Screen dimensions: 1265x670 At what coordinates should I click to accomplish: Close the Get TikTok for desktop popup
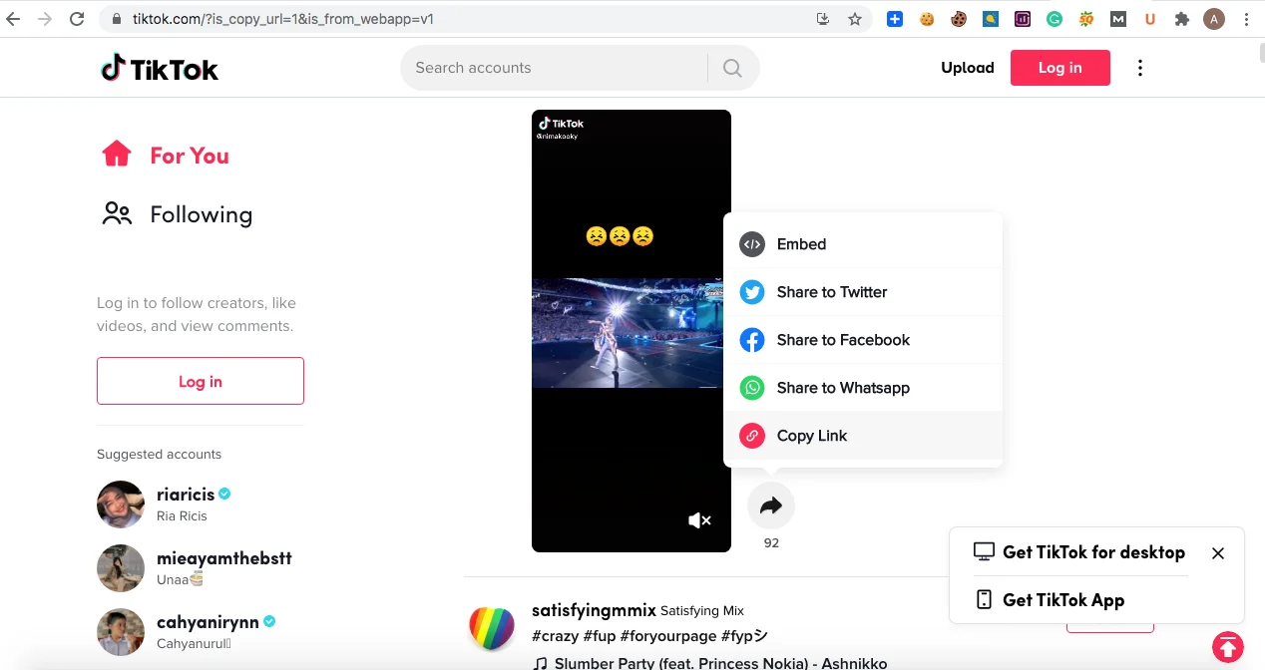(1218, 553)
